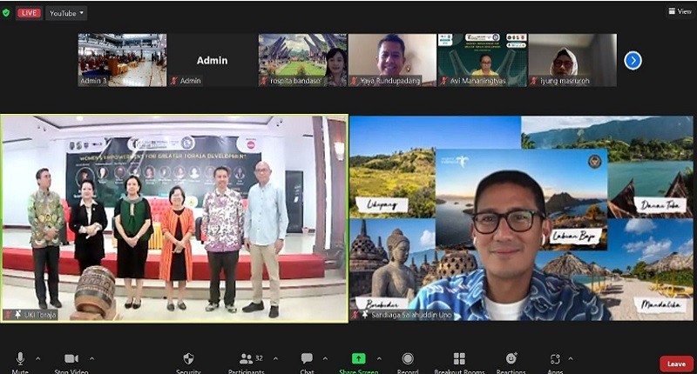Click the Mute microphone icon

tap(20, 358)
